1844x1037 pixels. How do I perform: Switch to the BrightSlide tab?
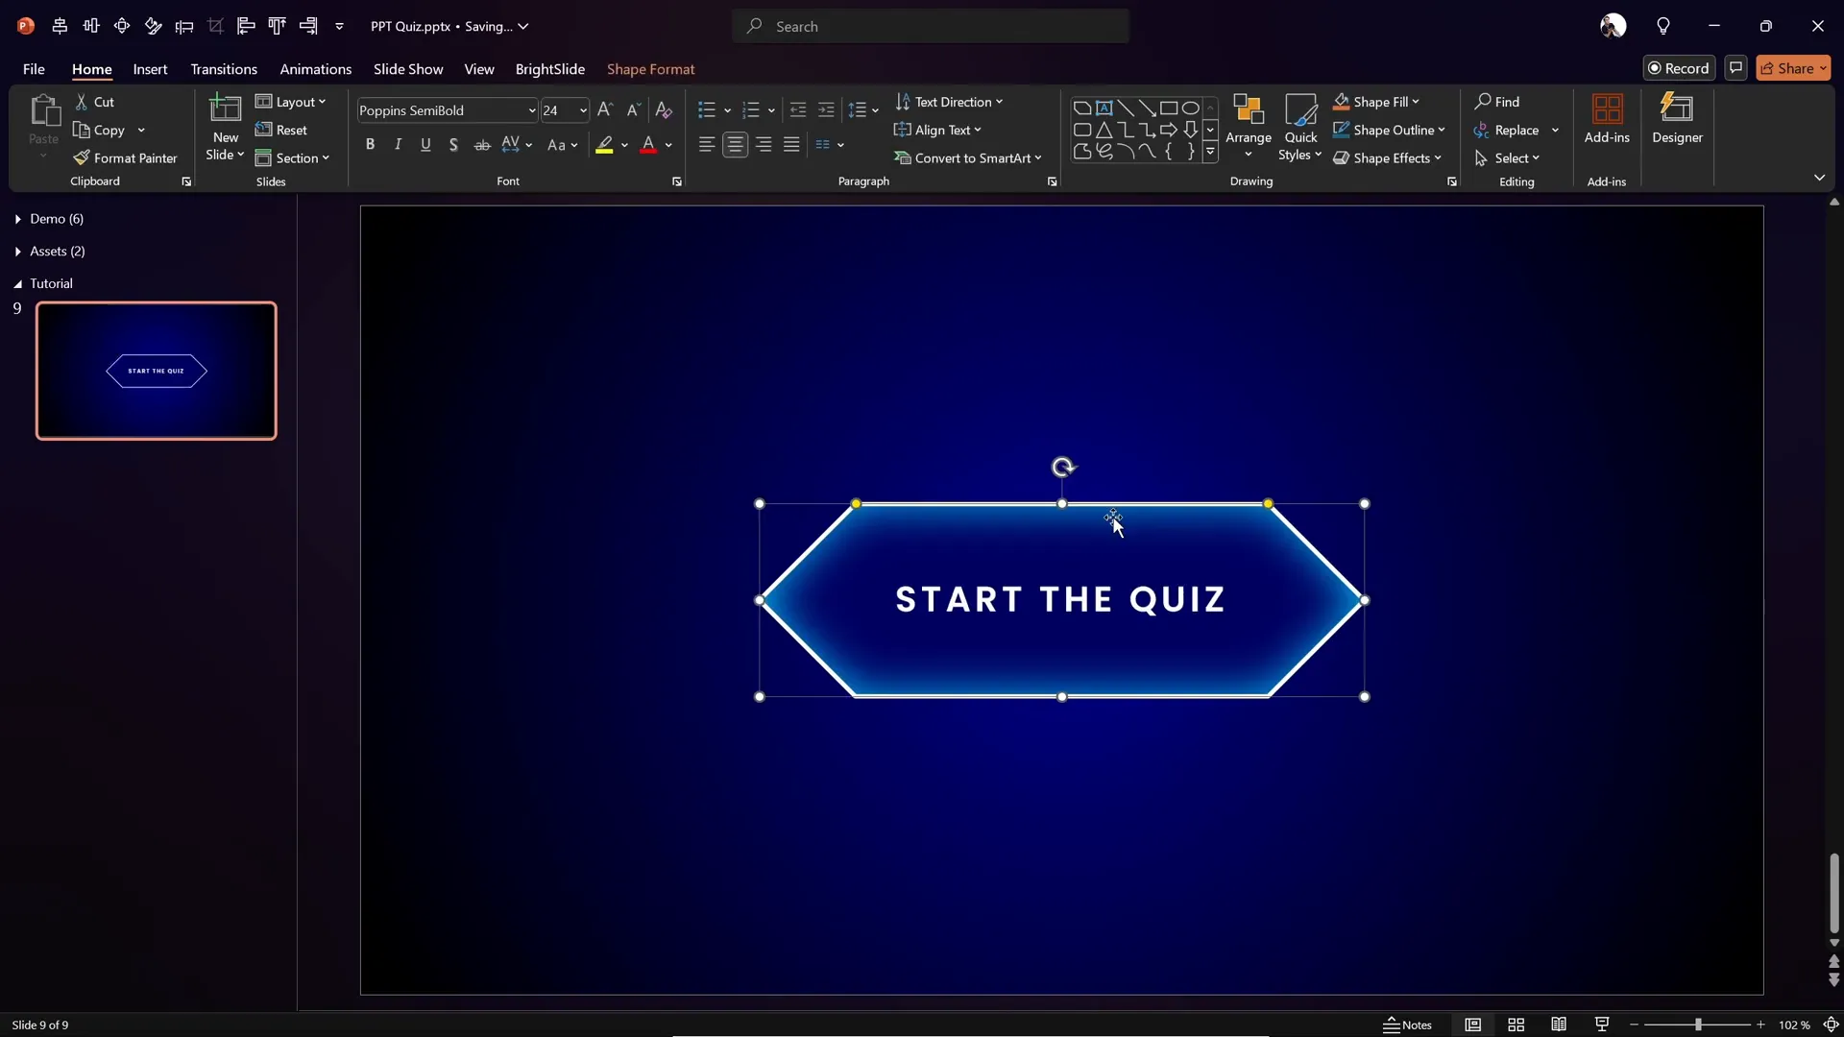click(549, 69)
